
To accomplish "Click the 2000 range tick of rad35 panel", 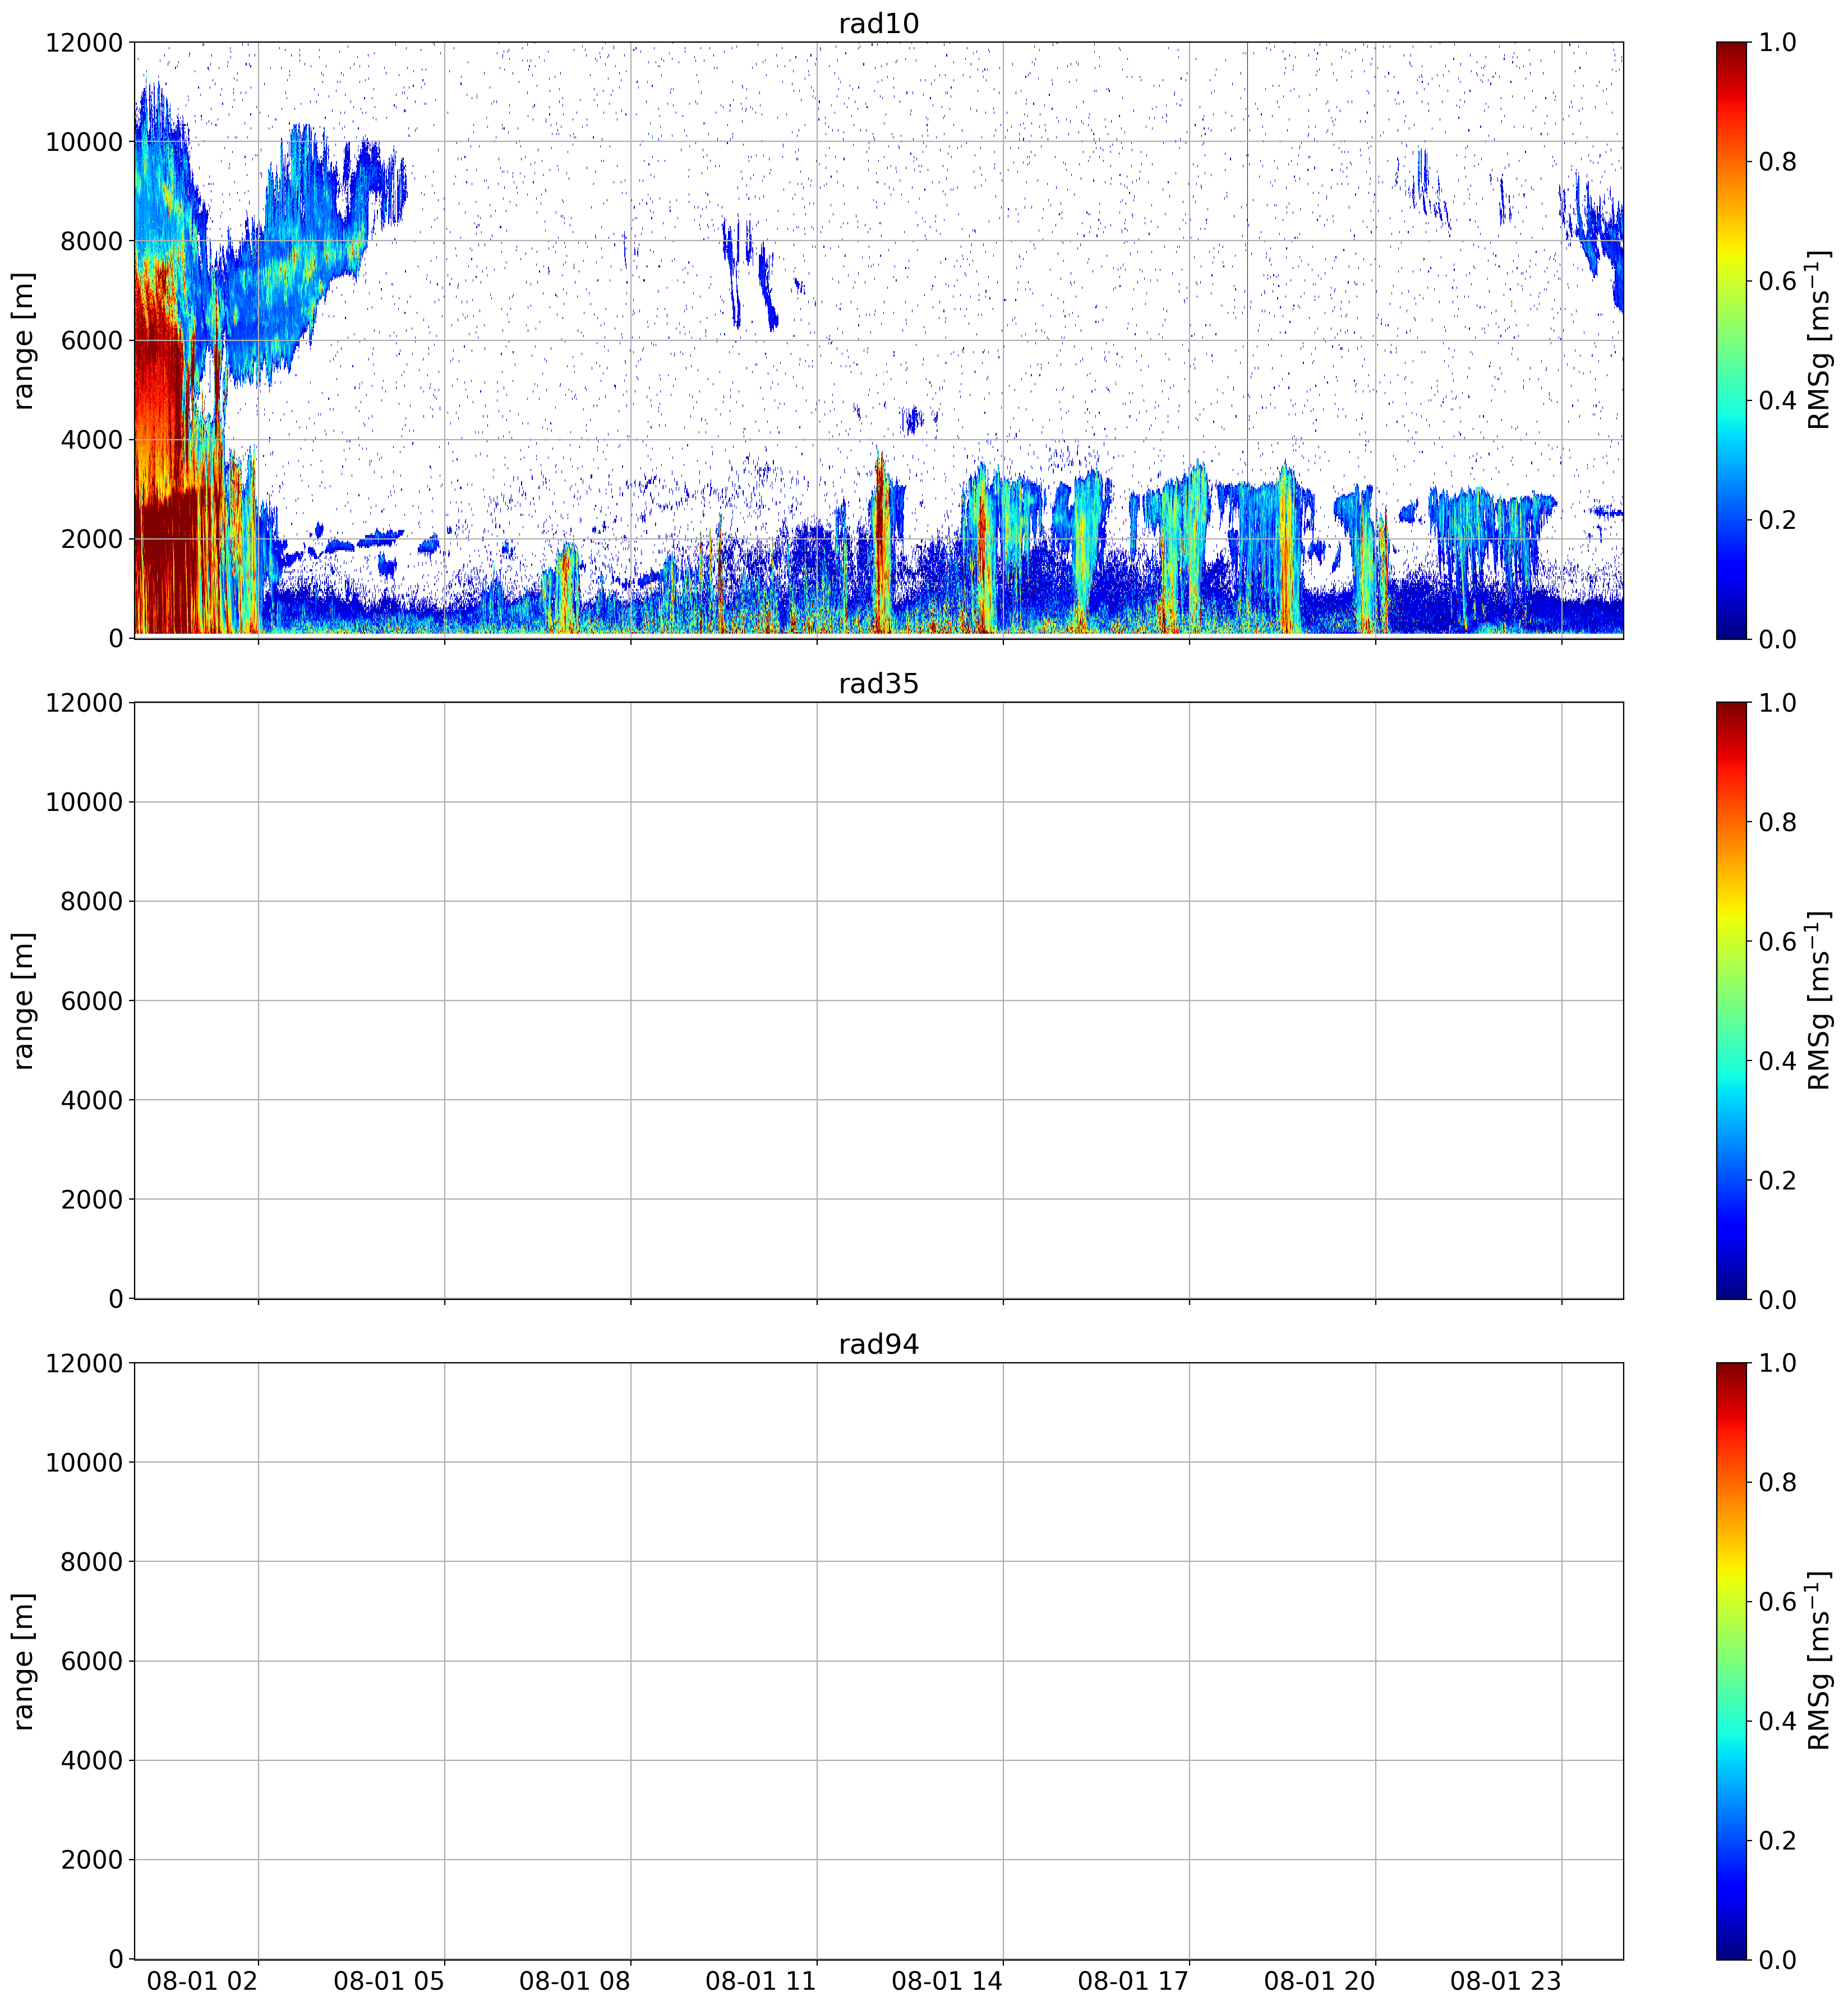I will [92, 1200].
